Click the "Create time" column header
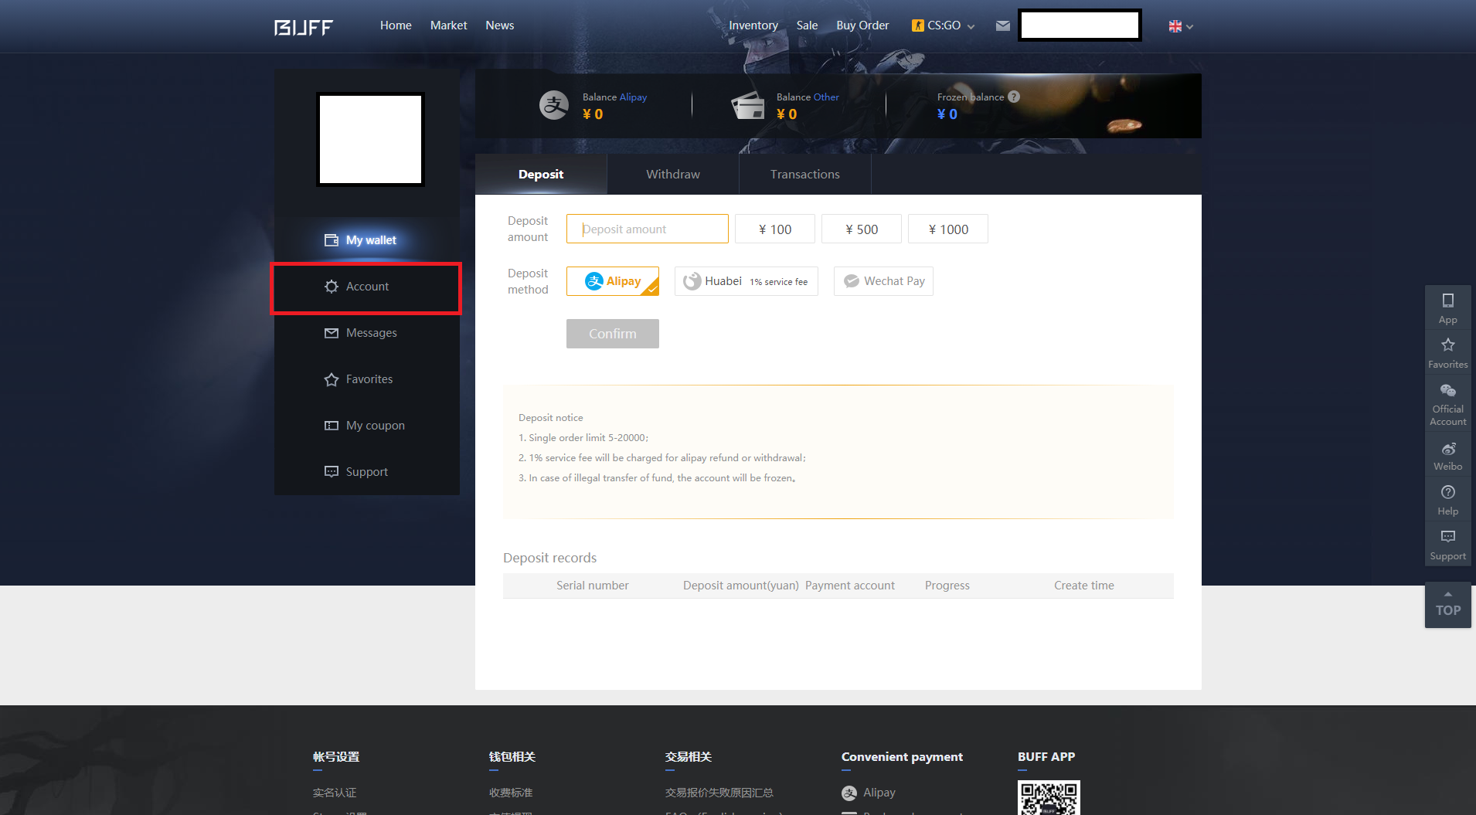The height and width of the screenshot is (815, 1476). coord(1084,586)
